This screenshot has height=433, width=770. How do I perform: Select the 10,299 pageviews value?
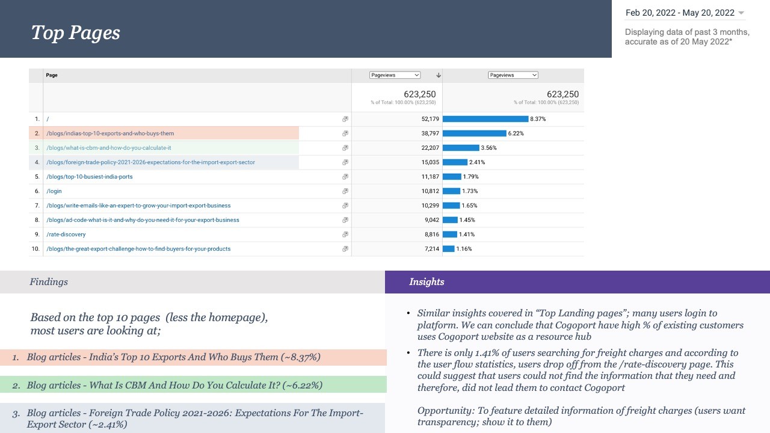(x=430, y=206)
